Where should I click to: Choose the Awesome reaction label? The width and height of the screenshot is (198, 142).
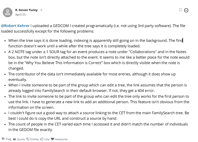[61, 139]
